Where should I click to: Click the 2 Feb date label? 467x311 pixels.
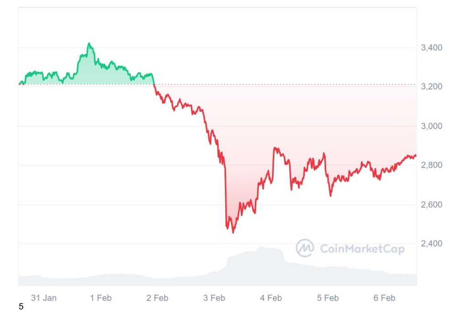click(x=157, y=298)
